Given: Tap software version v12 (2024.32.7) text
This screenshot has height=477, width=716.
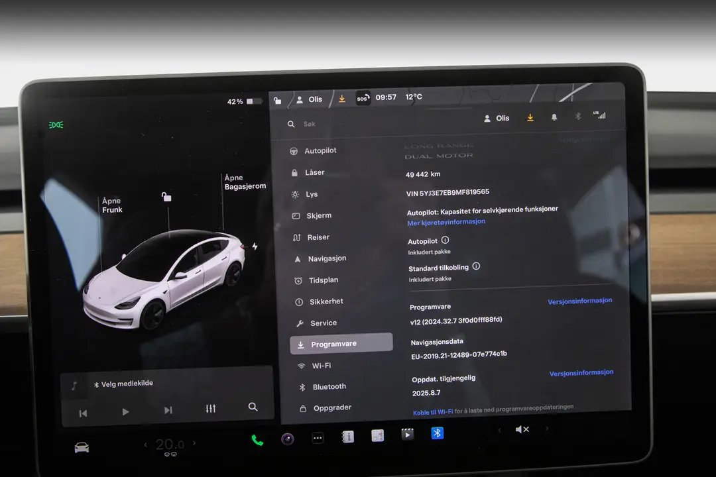Looking at the screenshot, I should coord(455,321).
